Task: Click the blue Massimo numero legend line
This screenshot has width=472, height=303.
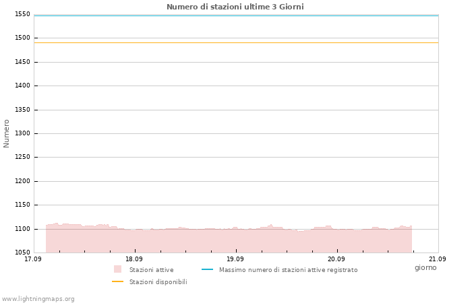Action: (x=207, y=269)
